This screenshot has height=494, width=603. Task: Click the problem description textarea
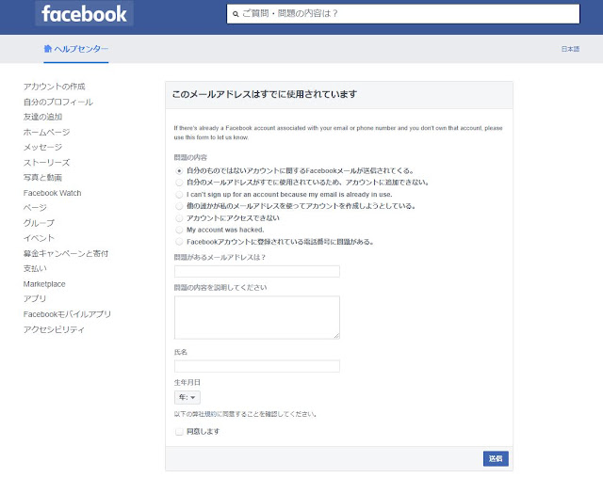257,317
